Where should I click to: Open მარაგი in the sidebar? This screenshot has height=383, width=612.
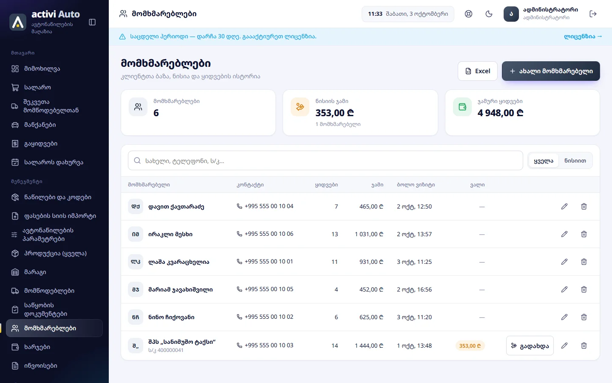pos(54,272)
